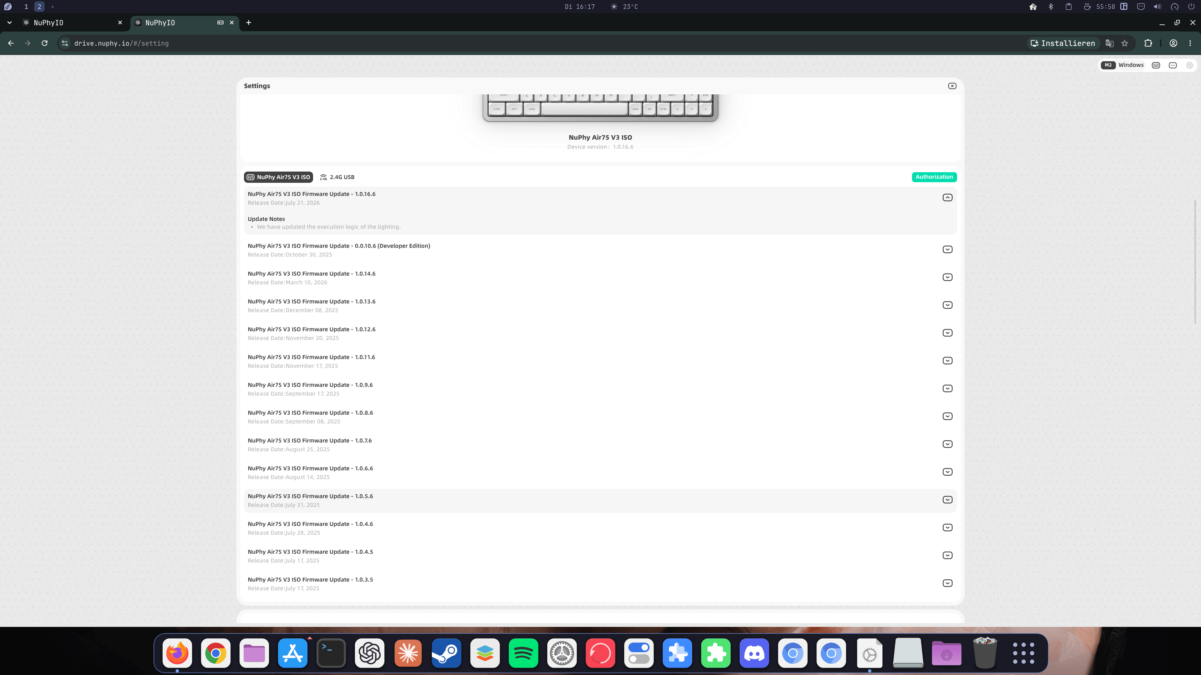The image size is (1201, 675).
Task: Select the NuPhy Air75 V3 ISO device tab
Action: click(x=278, y=177)
